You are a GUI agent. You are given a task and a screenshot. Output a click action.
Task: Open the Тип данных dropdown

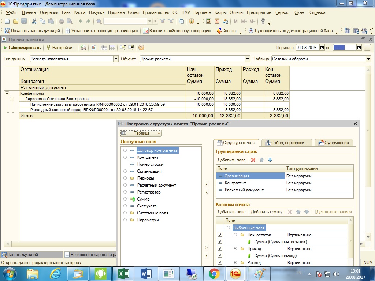[116, 59]
